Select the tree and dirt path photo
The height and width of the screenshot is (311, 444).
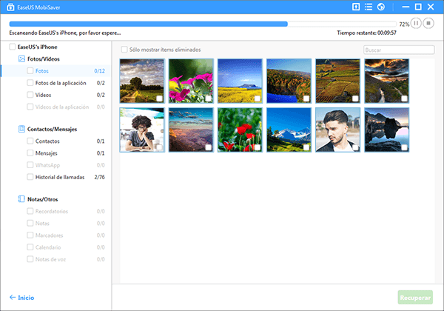pyautogui.click(x=142, y=81)
